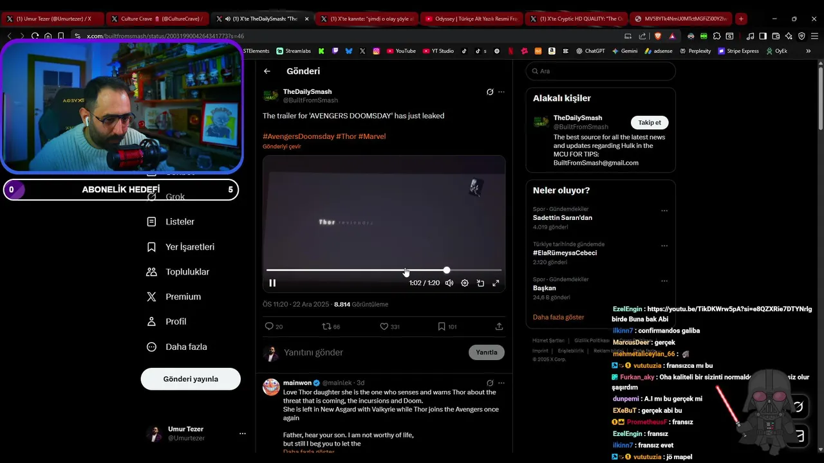Open a new browser tab

(741, 19)
